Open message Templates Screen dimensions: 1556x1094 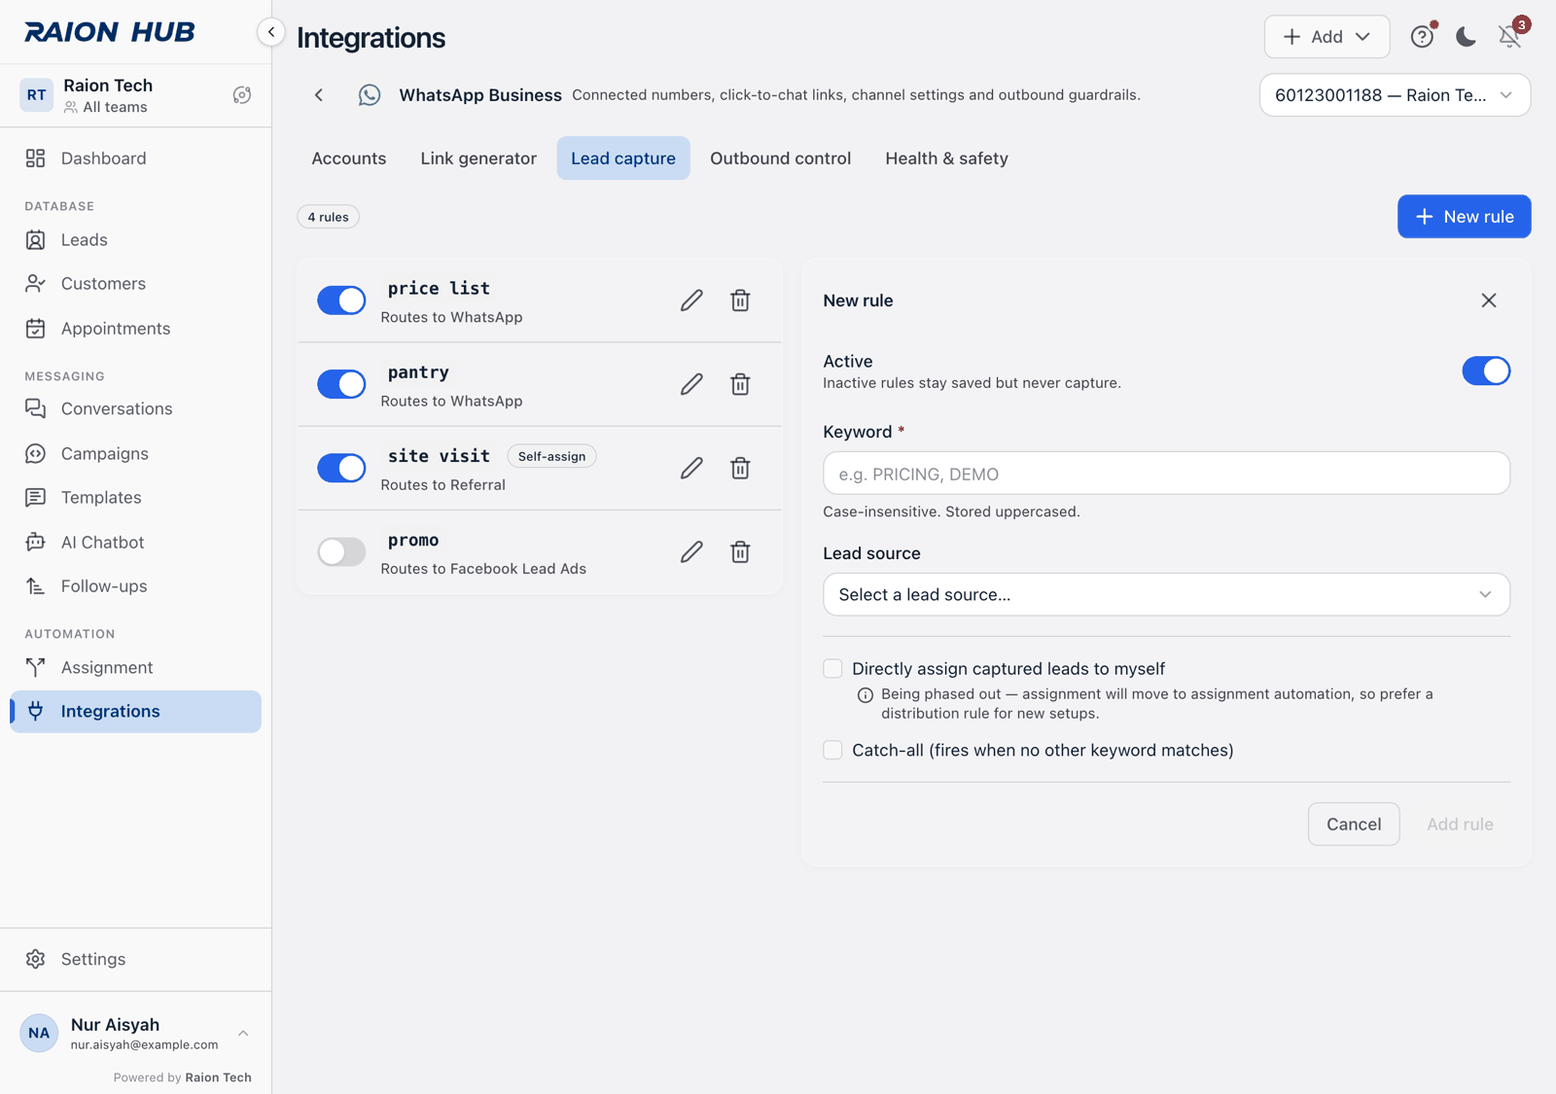click(x=135, y=498)
